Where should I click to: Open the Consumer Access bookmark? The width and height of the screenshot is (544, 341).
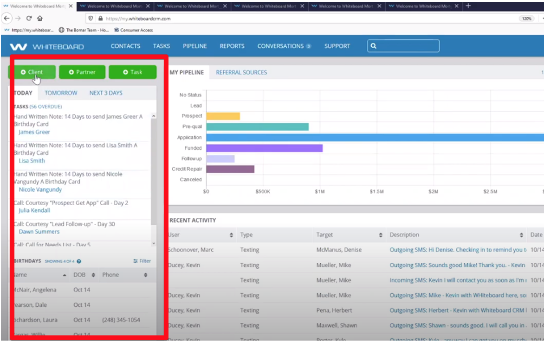tap(134, 30)
